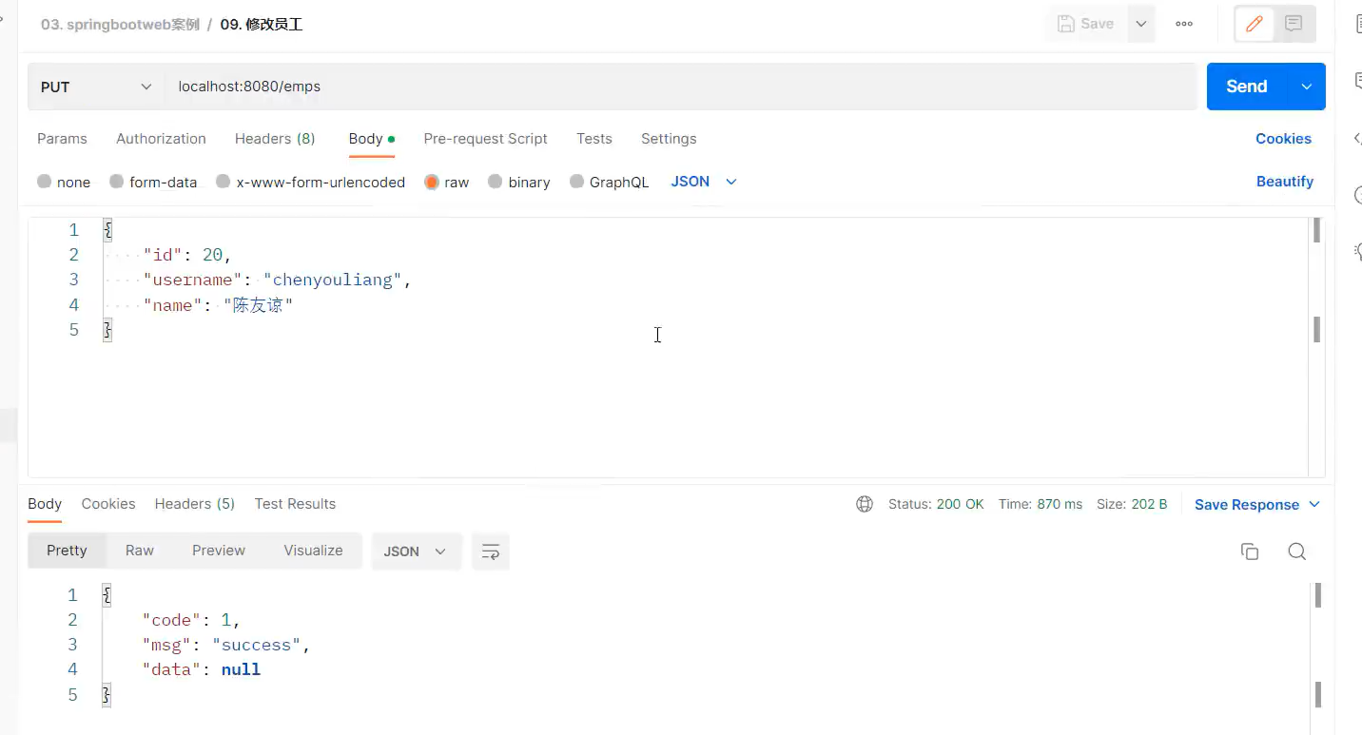
Task: Open the three-dots more actions menu
Action: 1184,24
